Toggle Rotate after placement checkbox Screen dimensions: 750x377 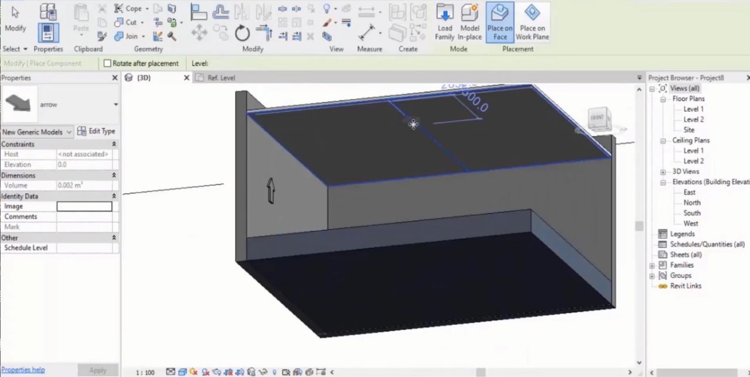click(x=107, y=63)
